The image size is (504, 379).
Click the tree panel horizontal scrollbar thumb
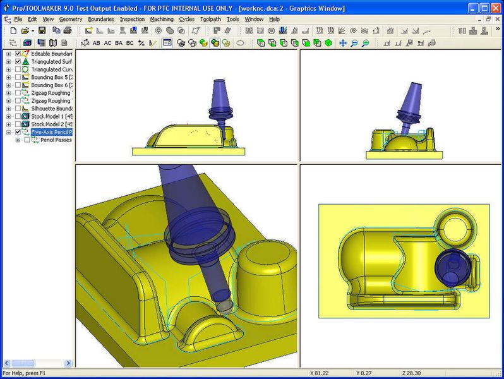(23, 364)
